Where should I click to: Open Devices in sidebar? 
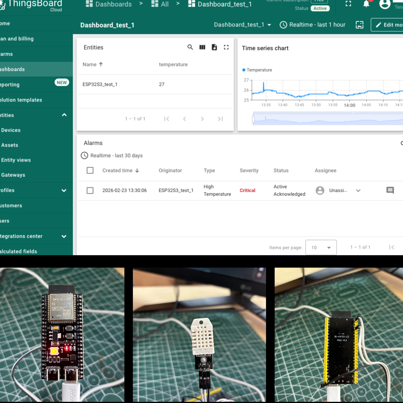click(x=36, y=130)
